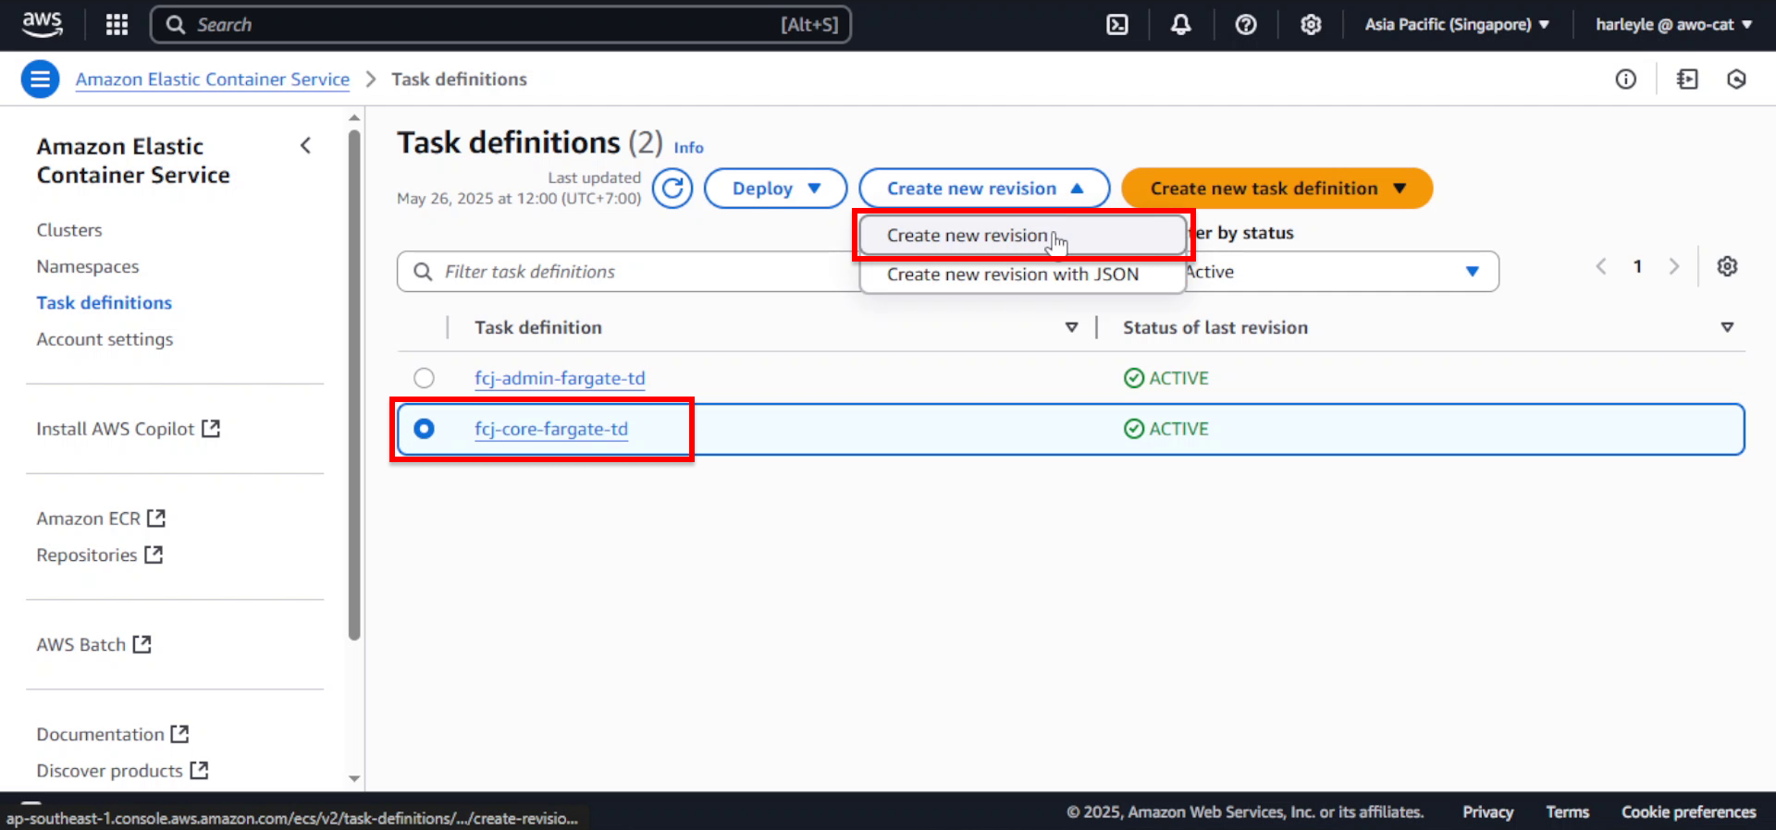Open the fcj-admin-fargate-td link
This screenshot has height=830, width=1776.
coord(560,378)
